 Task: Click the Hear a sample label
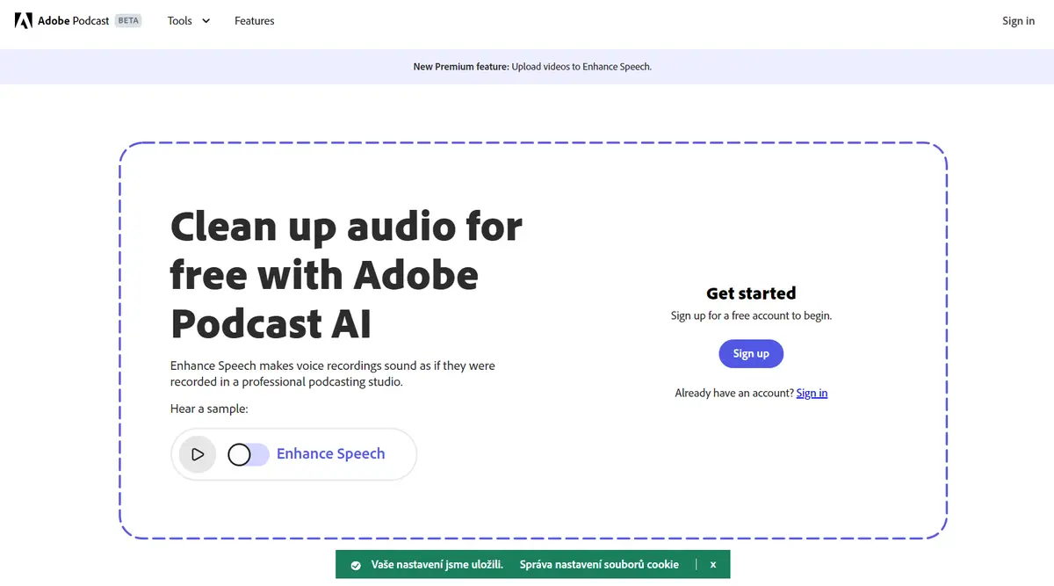[x=209, y=409]
